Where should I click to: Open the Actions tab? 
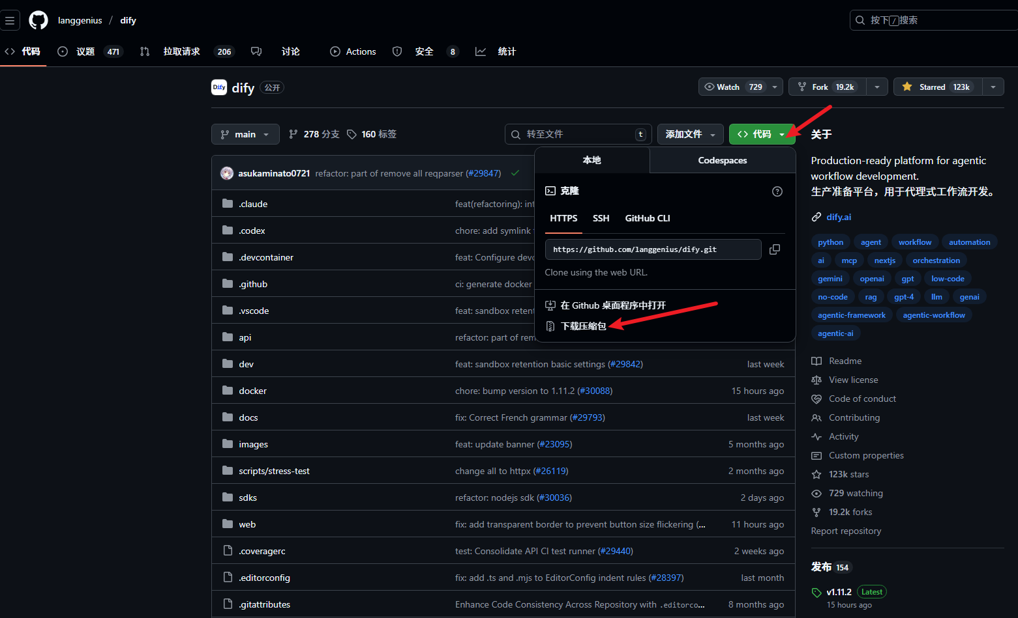tap(353, 51)
